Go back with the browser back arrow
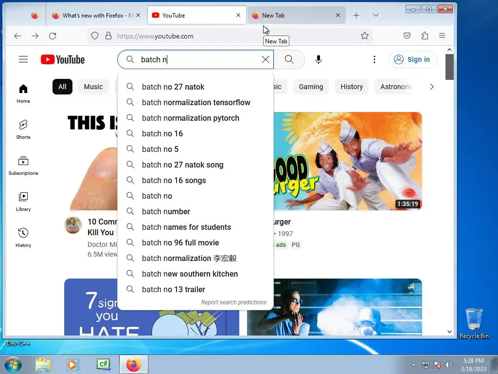The height and width of the screenshot is (374, 498). click(x=18, y=36)
